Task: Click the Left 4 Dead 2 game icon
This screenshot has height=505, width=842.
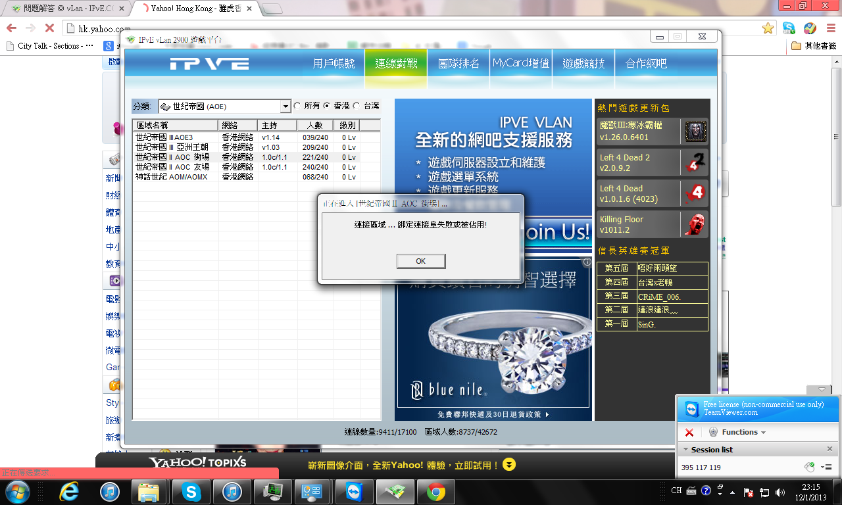Action: pos(695,162)
